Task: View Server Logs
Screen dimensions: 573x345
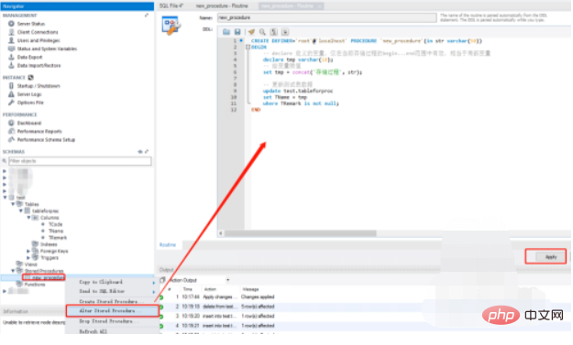Action: click(29, 94)
